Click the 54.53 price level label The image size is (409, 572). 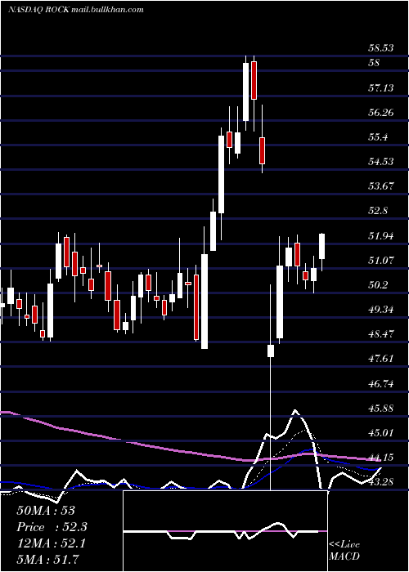(381, 161)
